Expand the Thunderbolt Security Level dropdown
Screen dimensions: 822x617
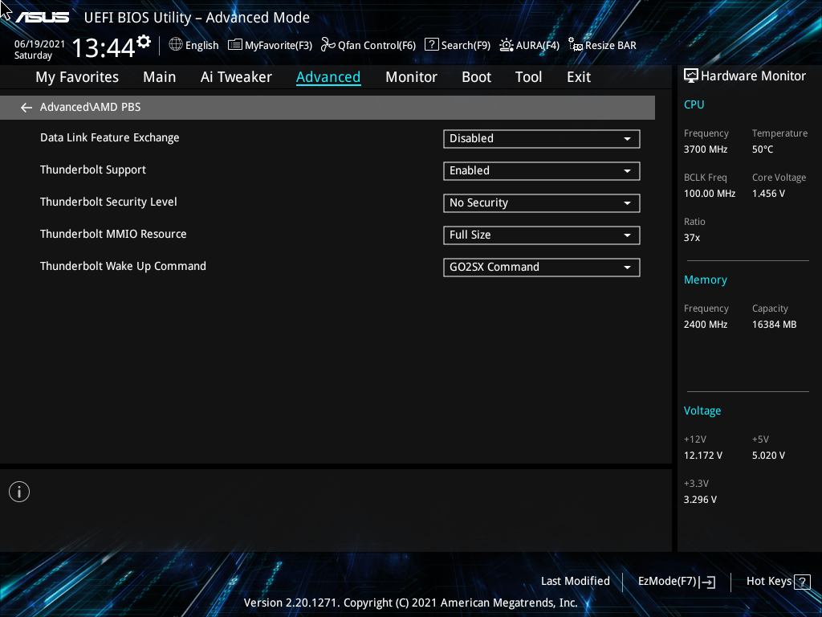pos(541,202)
